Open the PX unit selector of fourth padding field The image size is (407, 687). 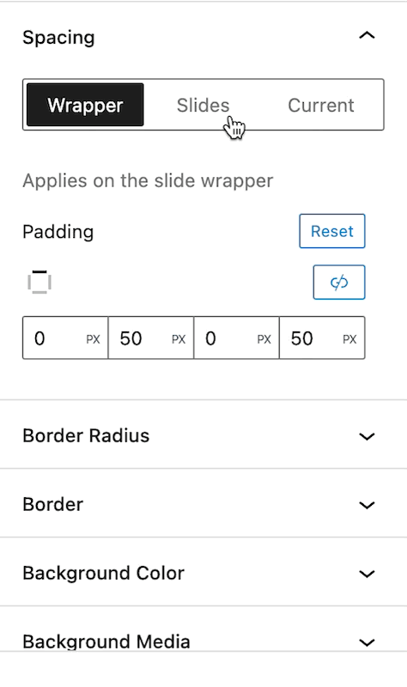(349, 339)
